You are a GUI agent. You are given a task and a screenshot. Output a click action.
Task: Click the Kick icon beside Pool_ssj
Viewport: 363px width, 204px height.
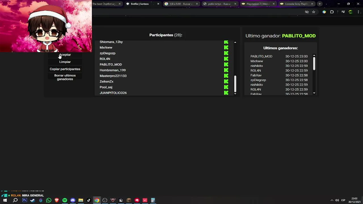pyautogui.click(x=226, y=87)
